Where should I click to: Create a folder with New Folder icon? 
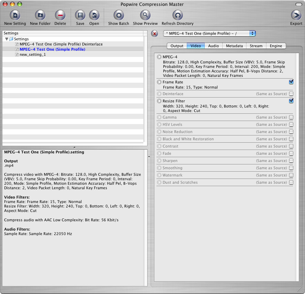pos(40,15)
